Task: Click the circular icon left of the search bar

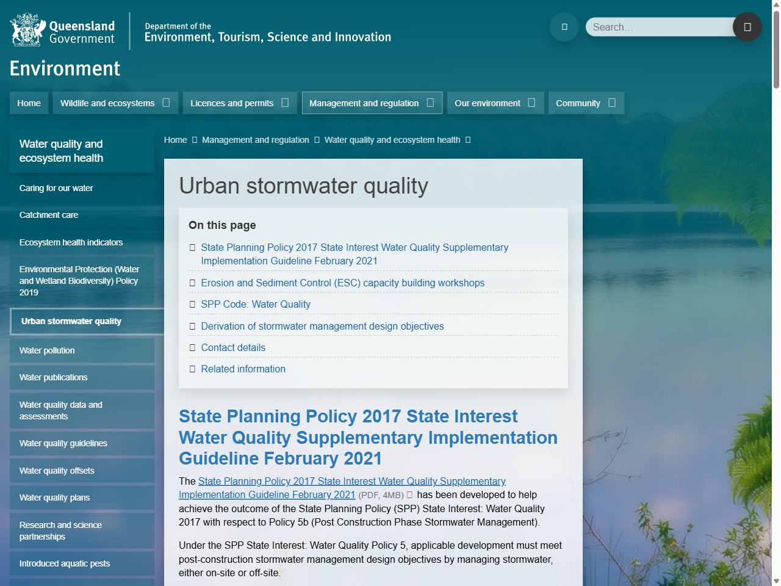Action: coord(564,27)
